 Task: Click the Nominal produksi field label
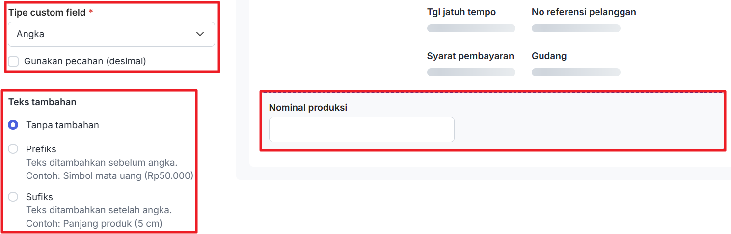point(308,107)
